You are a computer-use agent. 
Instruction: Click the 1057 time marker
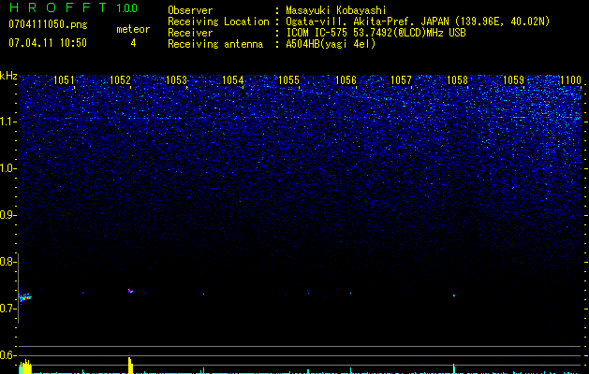pos(401,80)
